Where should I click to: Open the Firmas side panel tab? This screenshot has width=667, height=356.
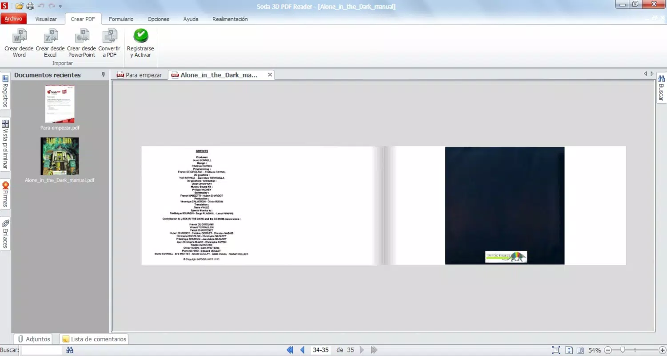point(5,194)
